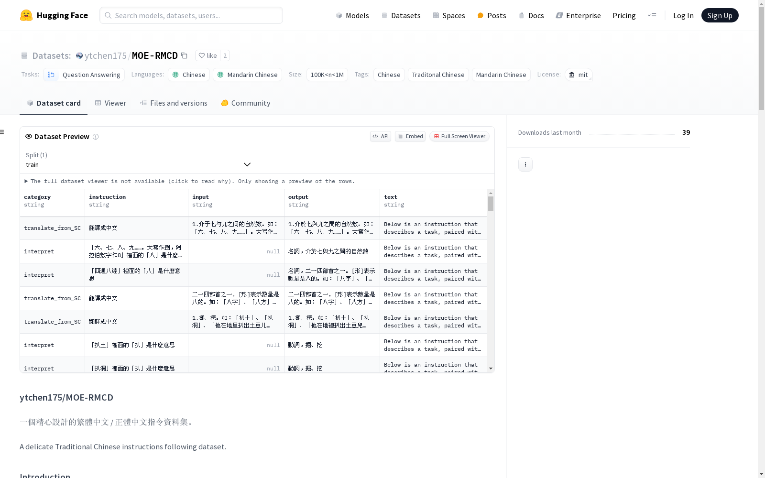Viewport: 765px width, 478px height.
Task: Click the MOE-RMCD dataset title
Action: (155, 55)
